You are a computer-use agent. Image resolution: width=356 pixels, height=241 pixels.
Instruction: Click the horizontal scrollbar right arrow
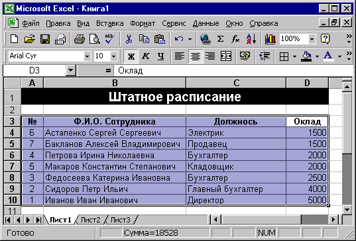[333, 219]
